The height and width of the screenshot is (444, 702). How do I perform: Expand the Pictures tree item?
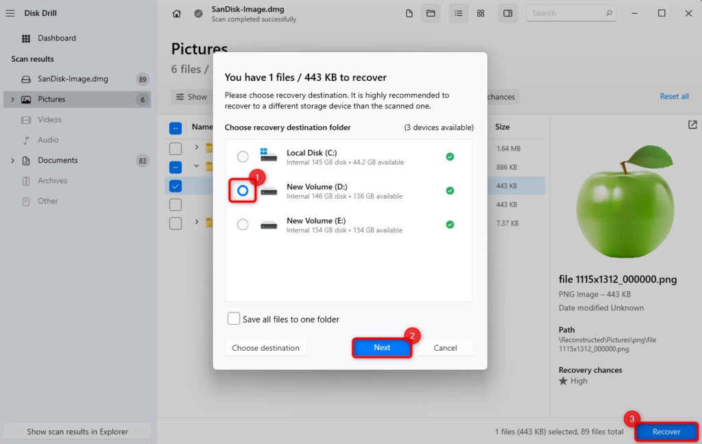[12, 99]
